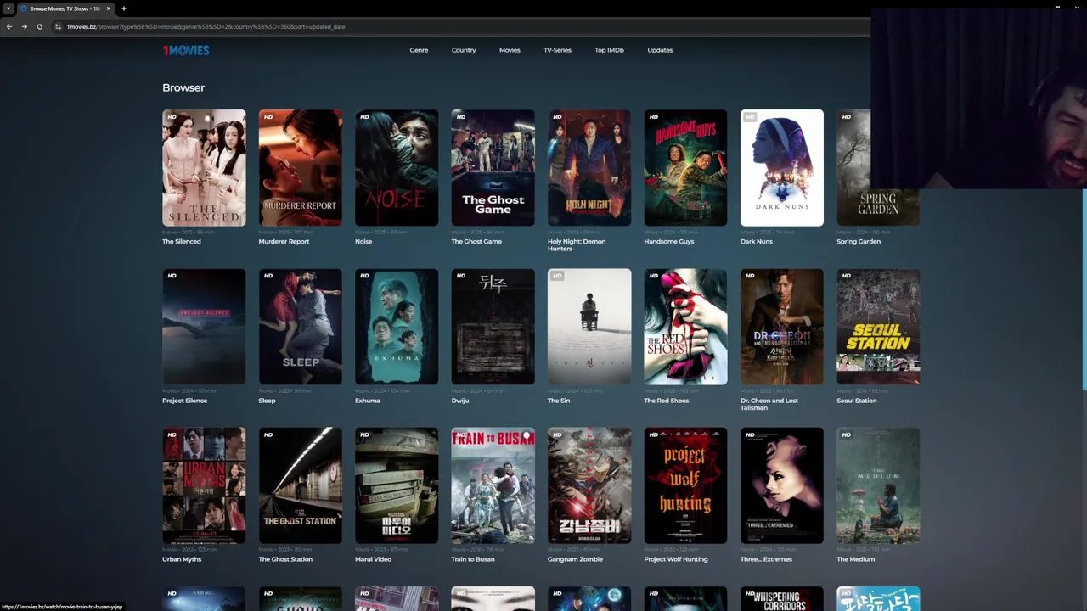Open The Ghost Game poster
The image size is (1087, 611).
click(493, 167)
